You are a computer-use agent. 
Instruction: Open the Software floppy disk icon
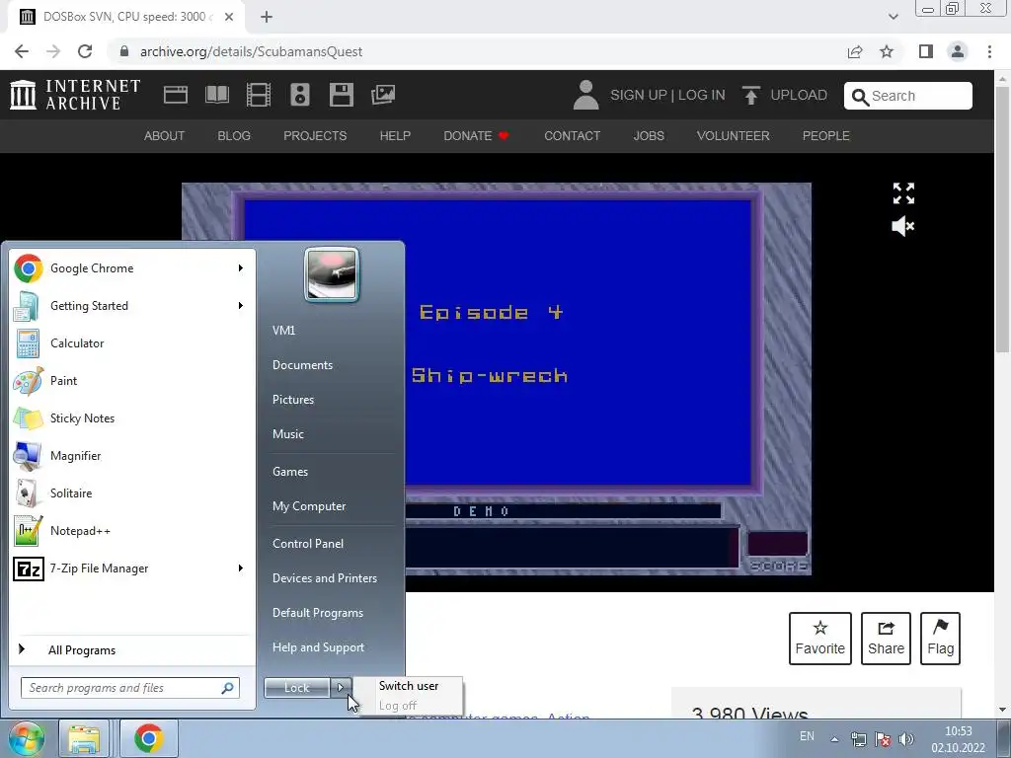click(341, 95)
